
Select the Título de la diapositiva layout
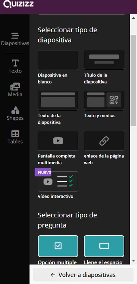point(104,60)
